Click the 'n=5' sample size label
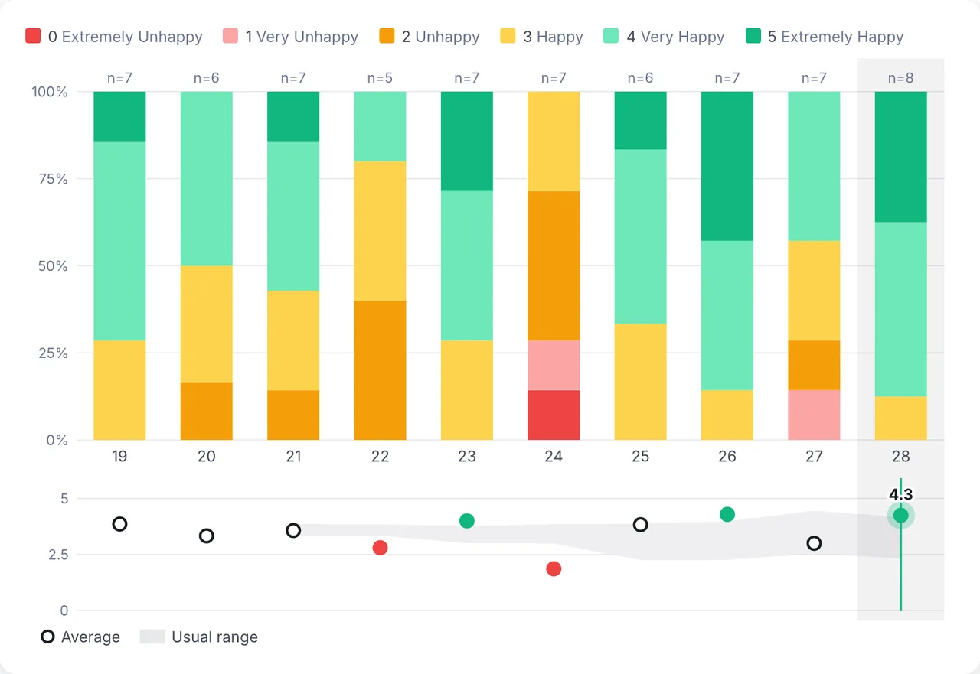980x674 pixels. pyautogui.click(x=380, y=78)
